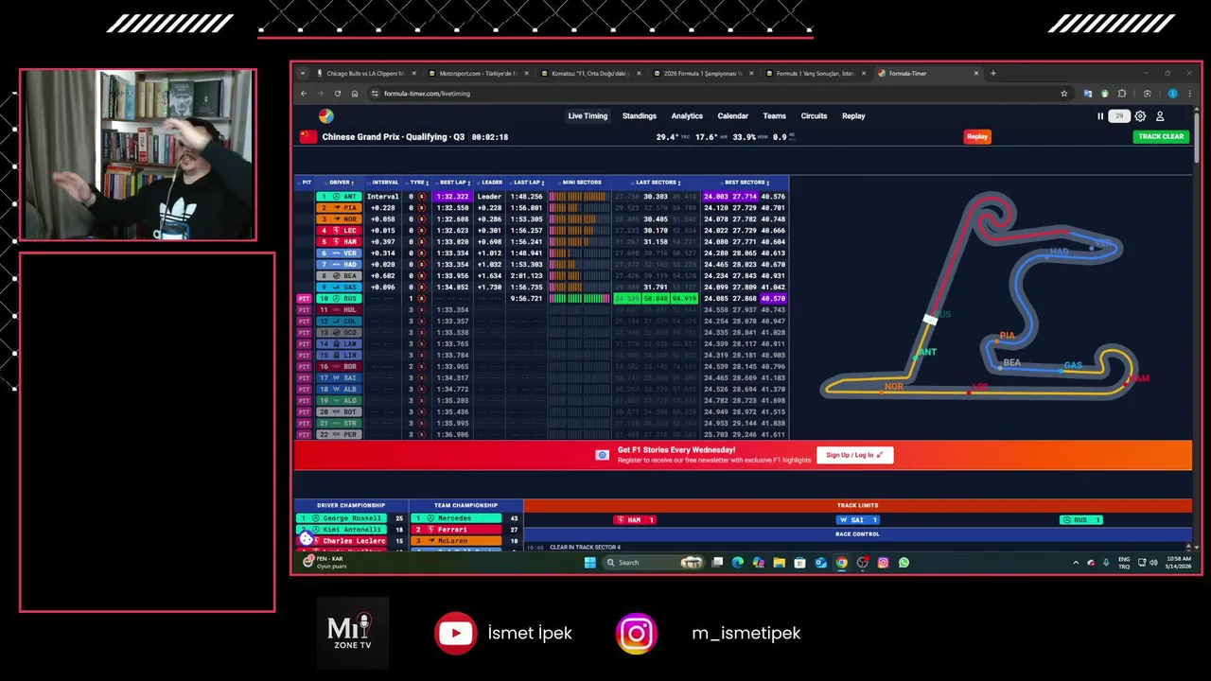
Task: Open the Calendar page
Action: pyautogui.click(x=732, y=116)
